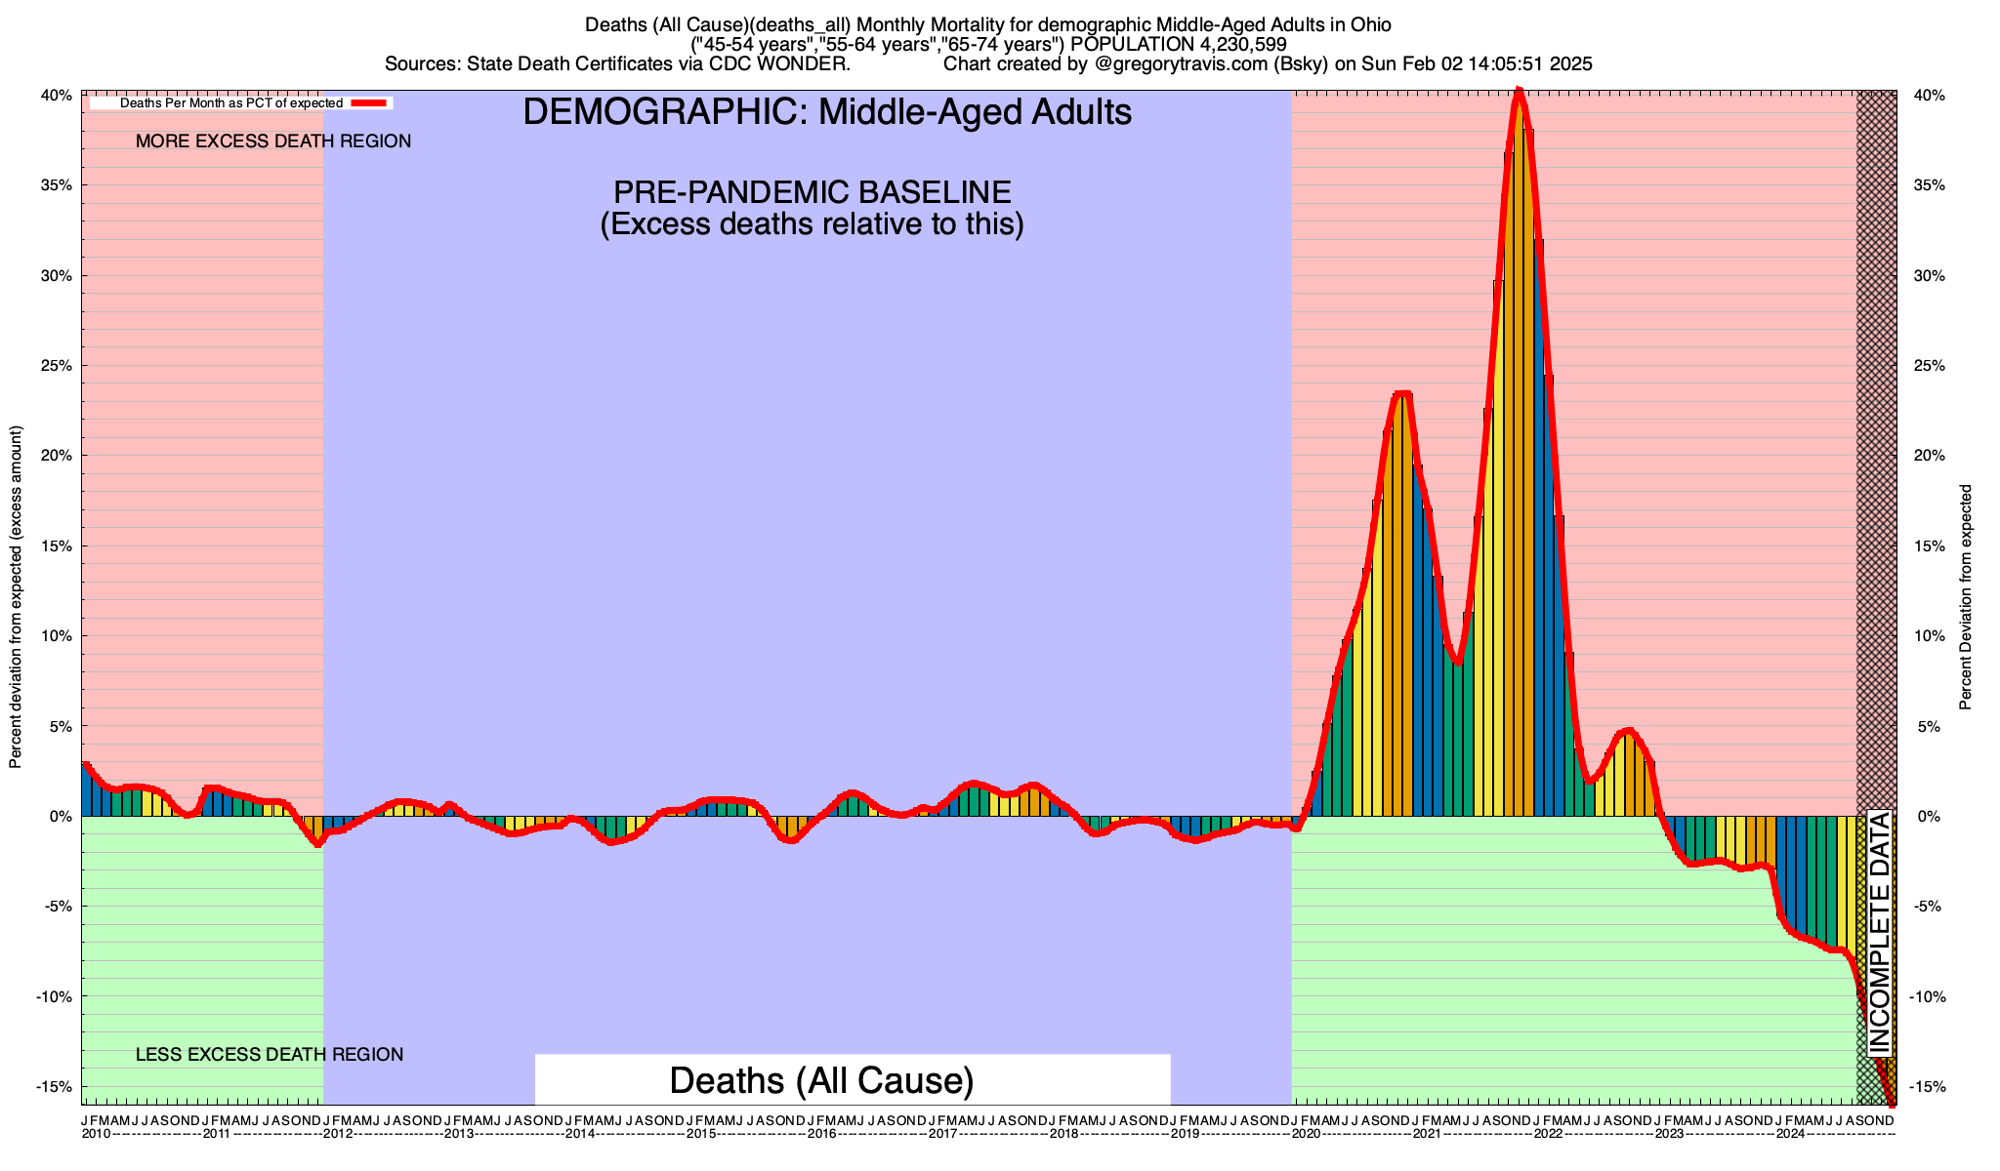The image size is (2000, 1171).
Task: Click the 23% peak near early 2021
Action: click(1402, 393)
